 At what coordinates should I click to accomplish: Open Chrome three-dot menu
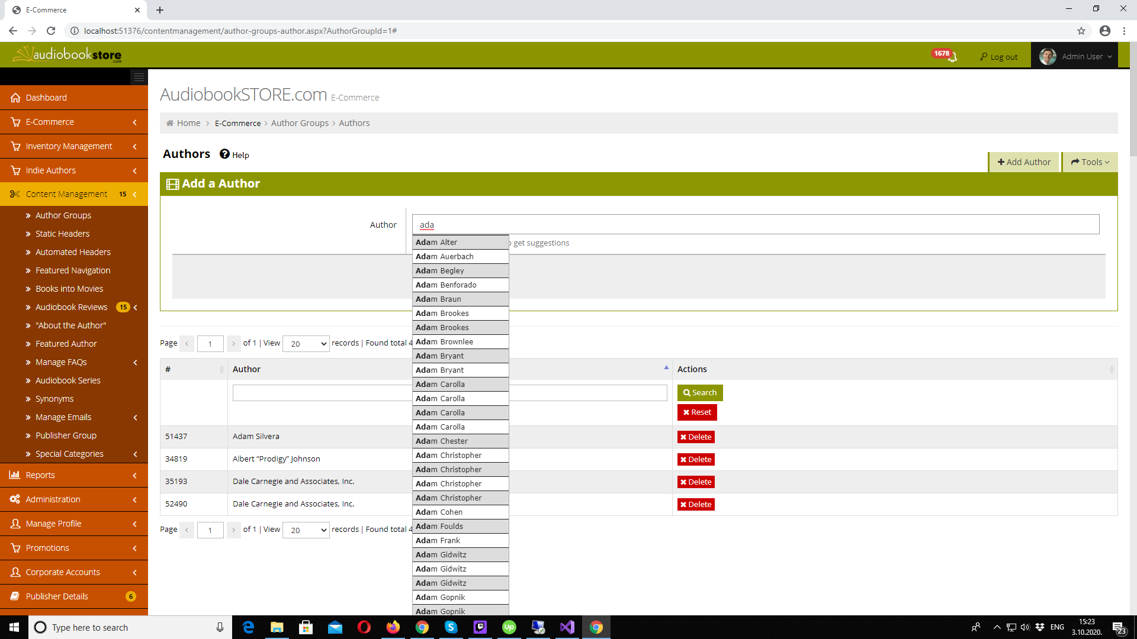(x=1124, y=31)
